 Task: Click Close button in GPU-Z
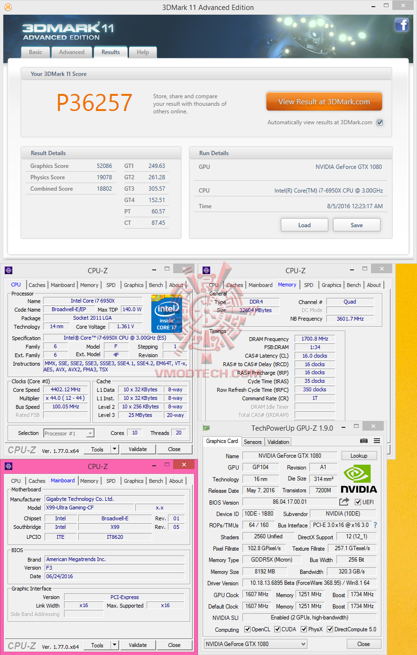tap(364, 644)
